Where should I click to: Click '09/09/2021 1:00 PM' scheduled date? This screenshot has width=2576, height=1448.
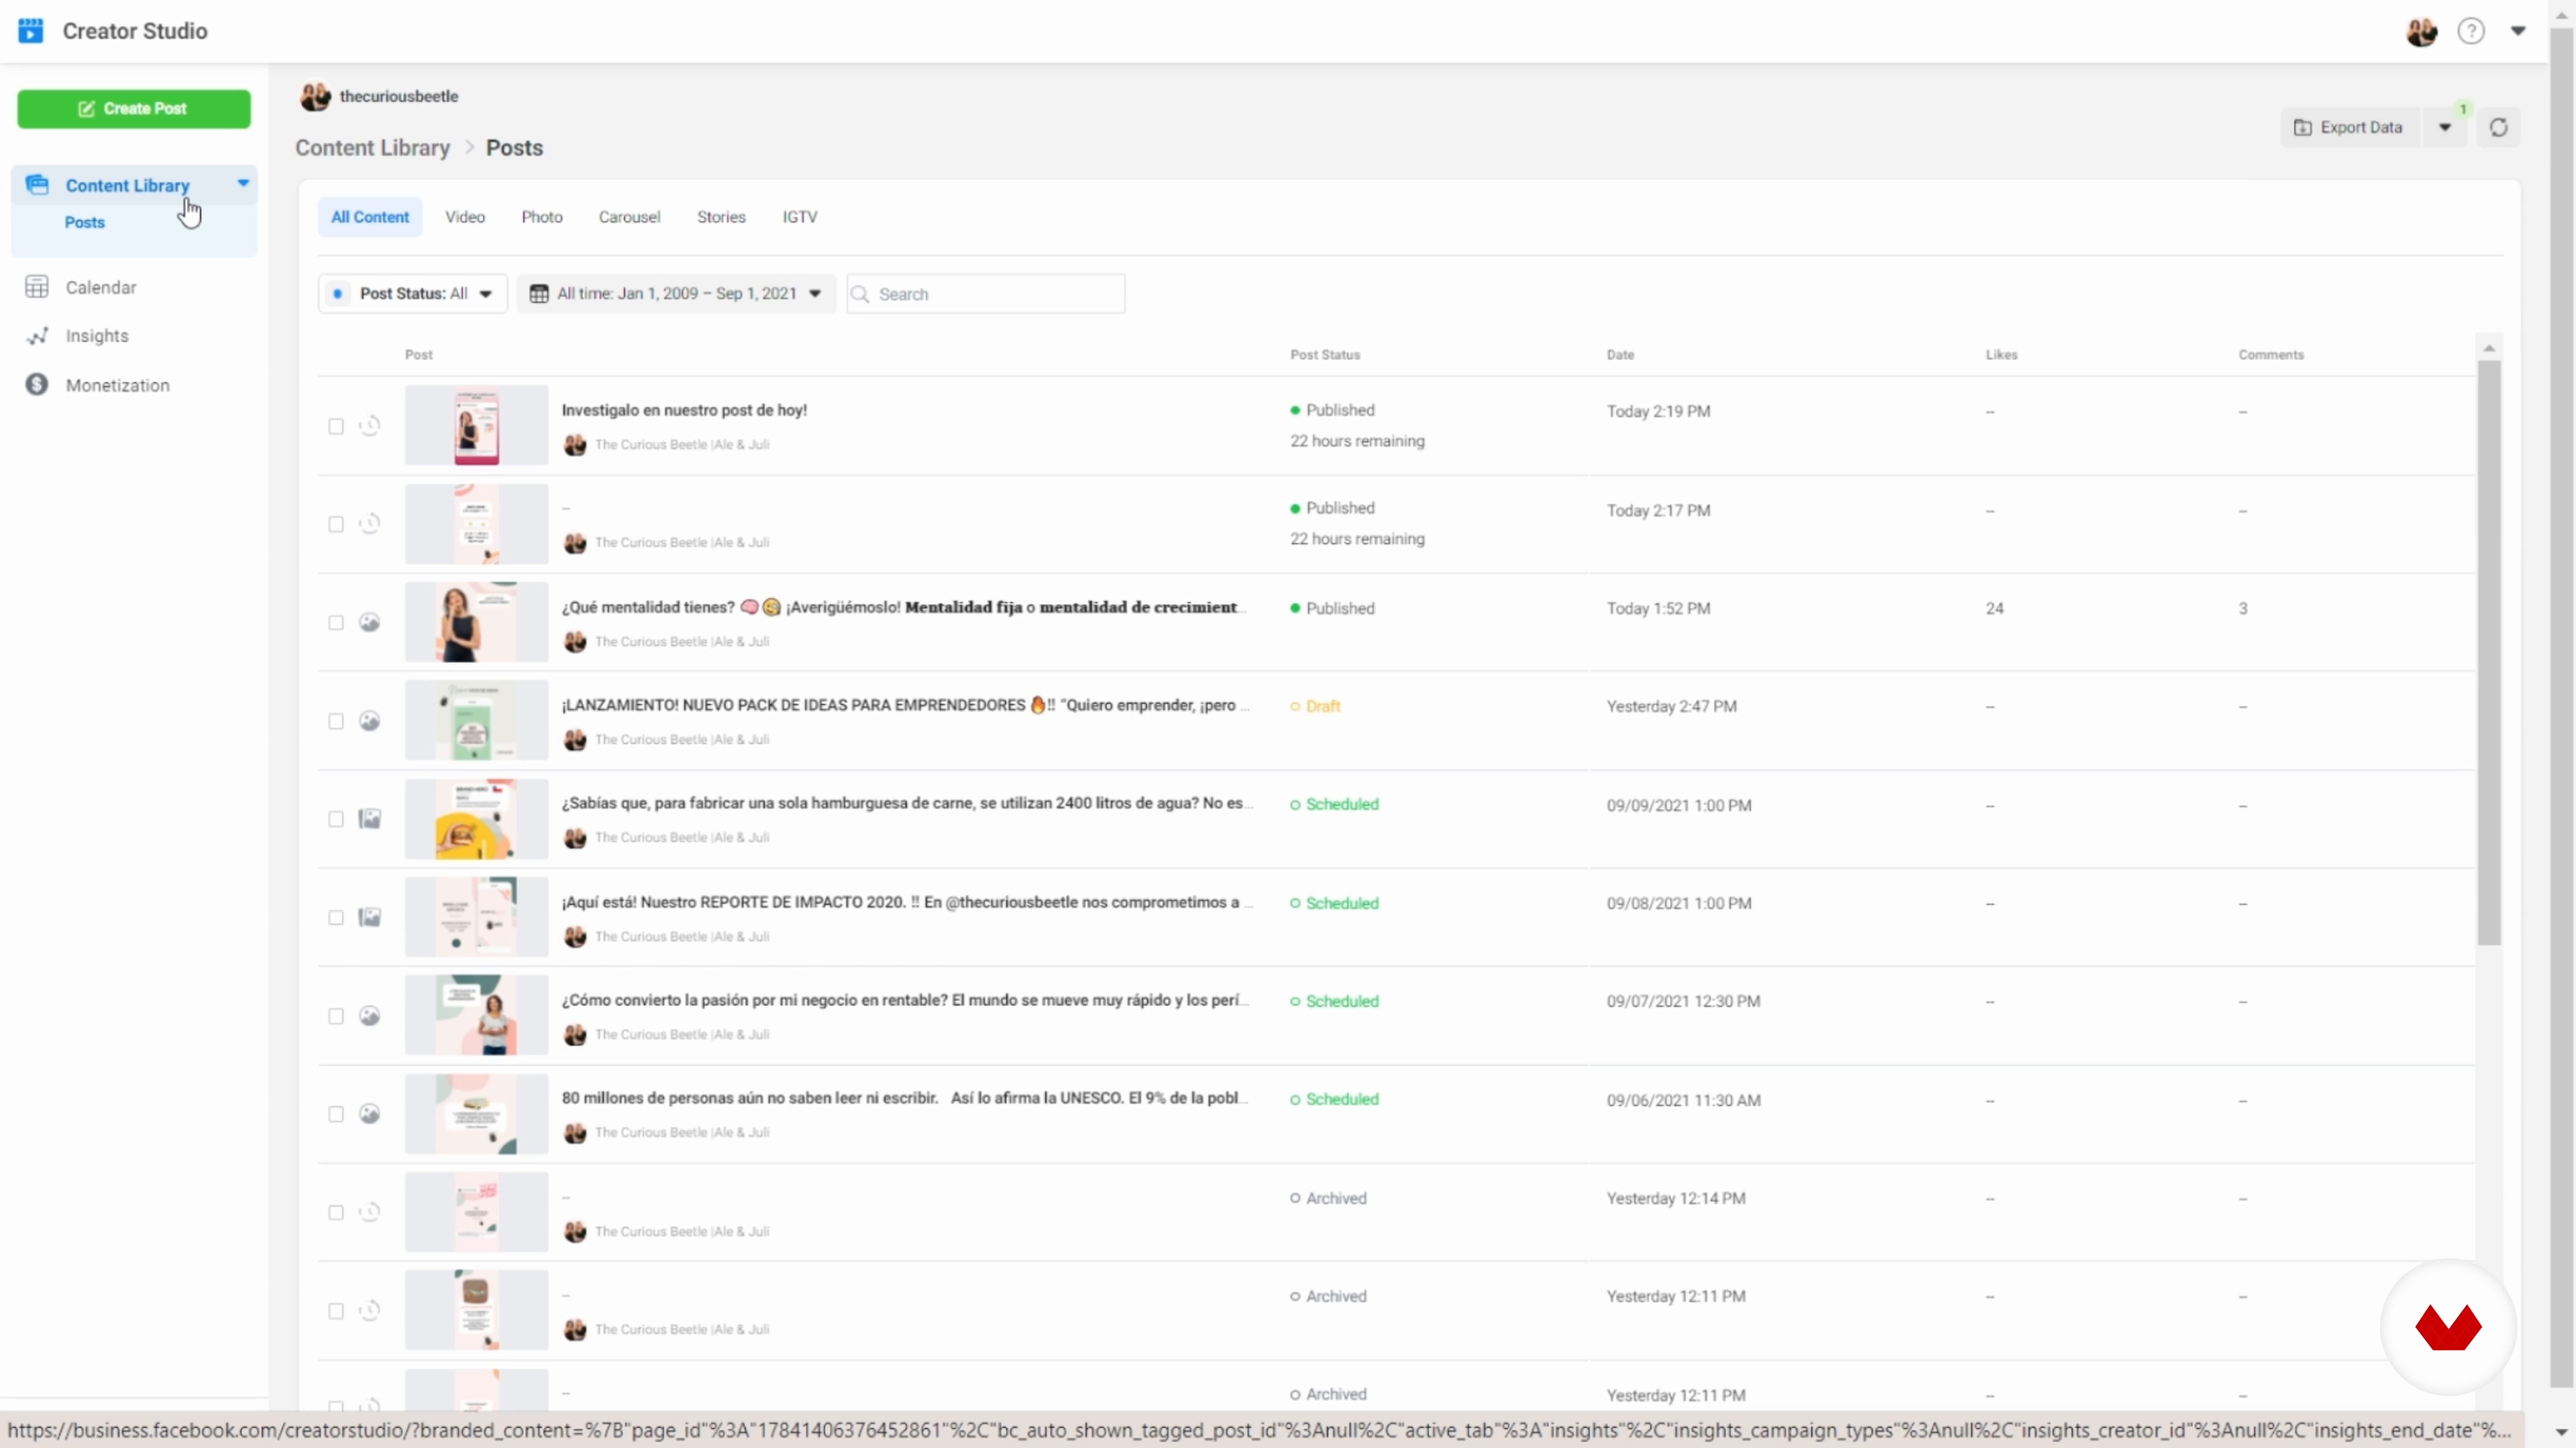(x=1679, y=805)
